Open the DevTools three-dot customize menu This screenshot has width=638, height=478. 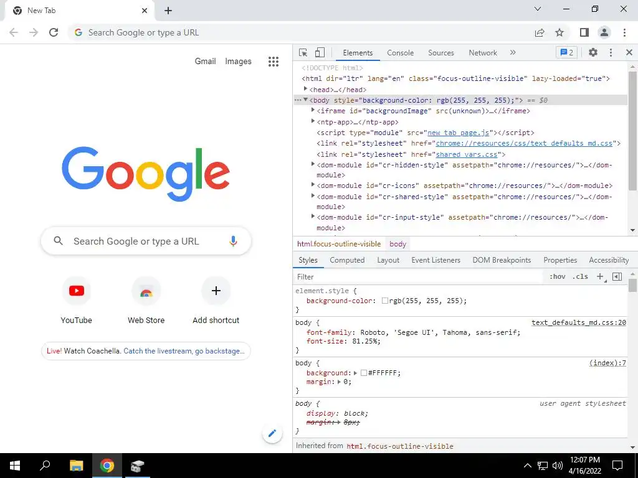pyautogui.click(x=611, y=52)
